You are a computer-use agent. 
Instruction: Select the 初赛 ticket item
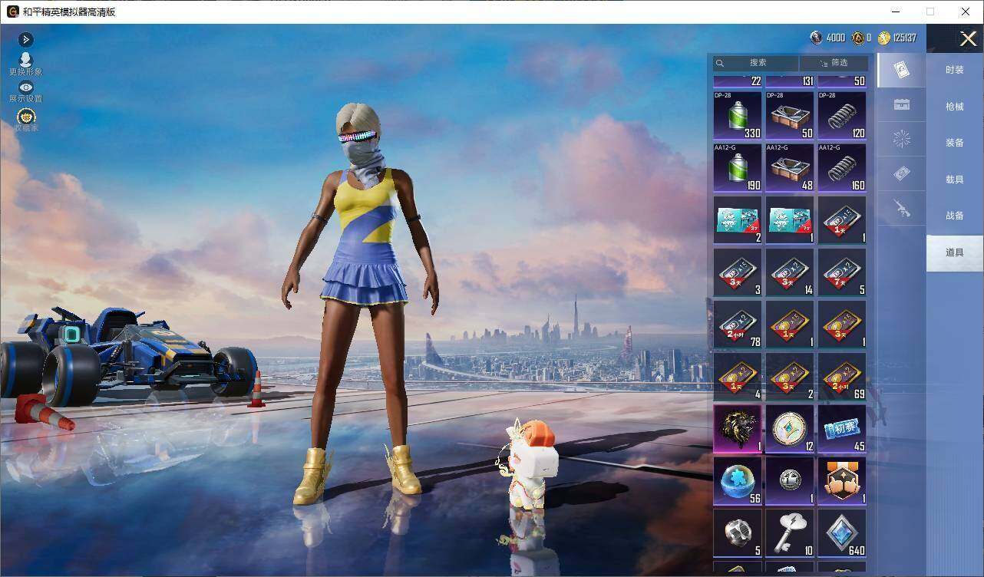pyautogui.click(x=842, y=428)
